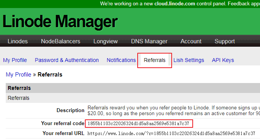The image size is (260, 140).
Task: Open Longview in the top navigation
Action: [x=106, y=41]
